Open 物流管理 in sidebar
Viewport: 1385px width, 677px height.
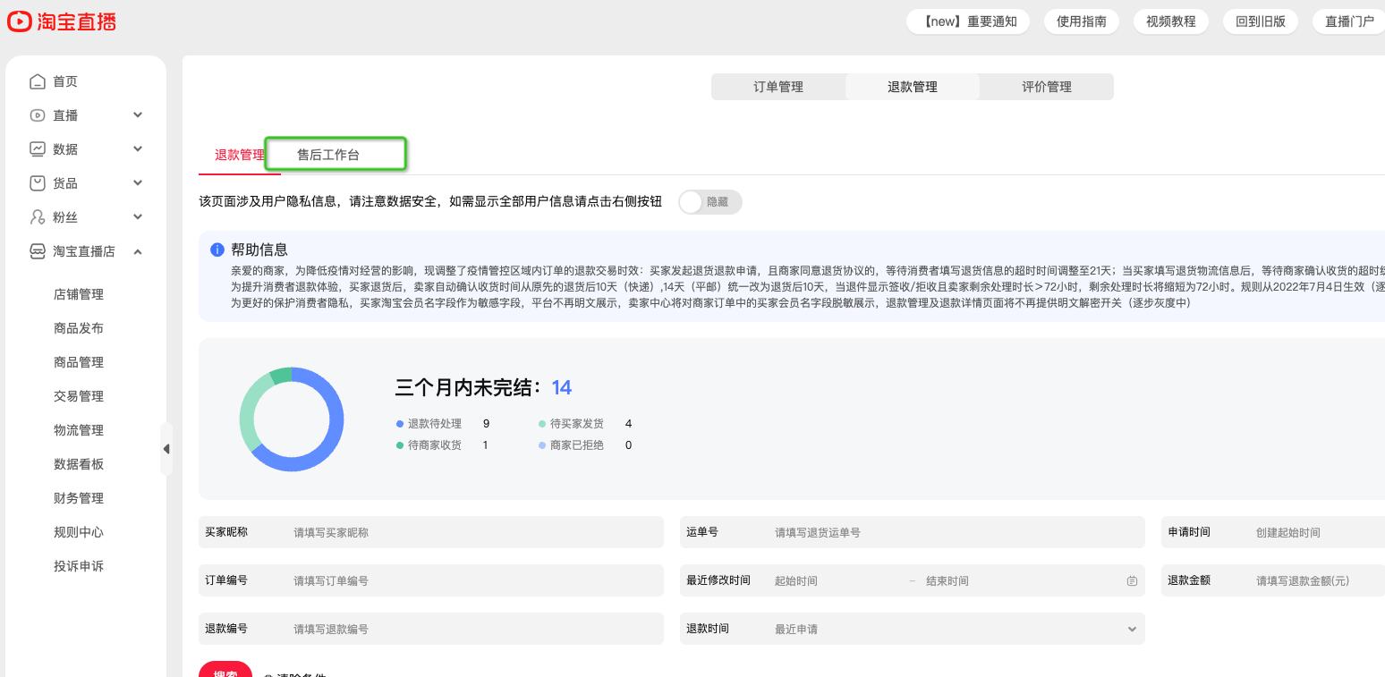coord(79,430)
